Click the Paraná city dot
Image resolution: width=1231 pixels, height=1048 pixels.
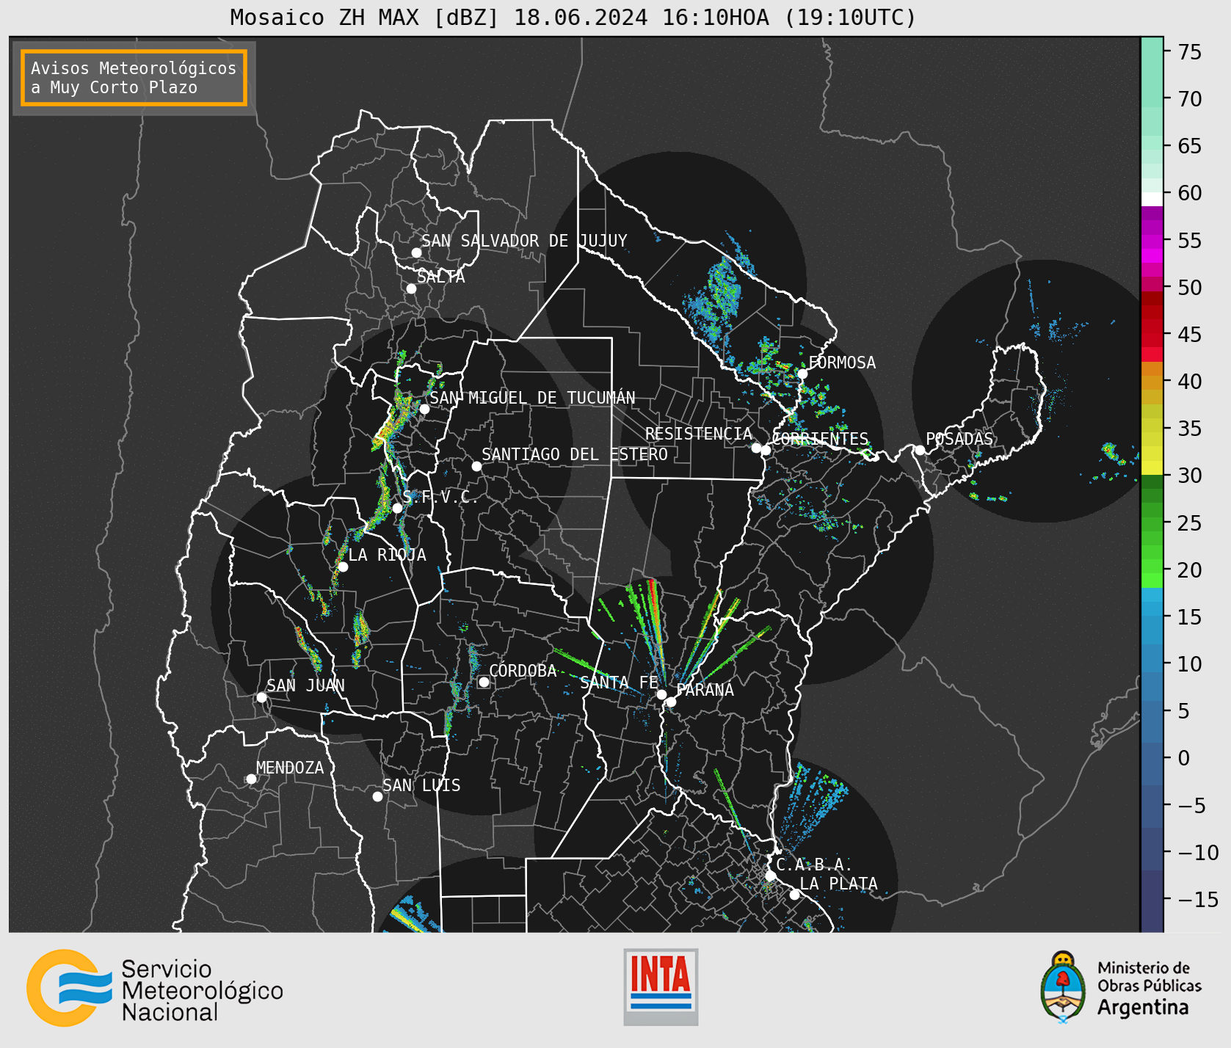pyautogui.click(x=671, y=702)
